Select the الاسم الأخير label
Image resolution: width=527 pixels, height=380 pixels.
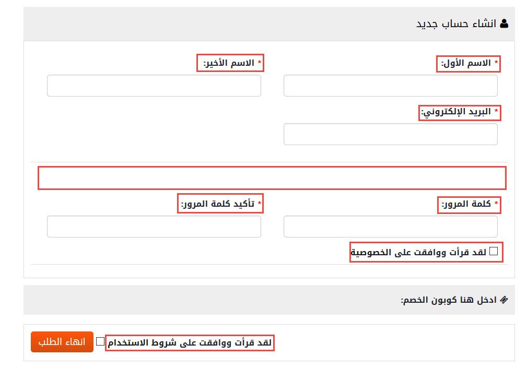[230, 64]
